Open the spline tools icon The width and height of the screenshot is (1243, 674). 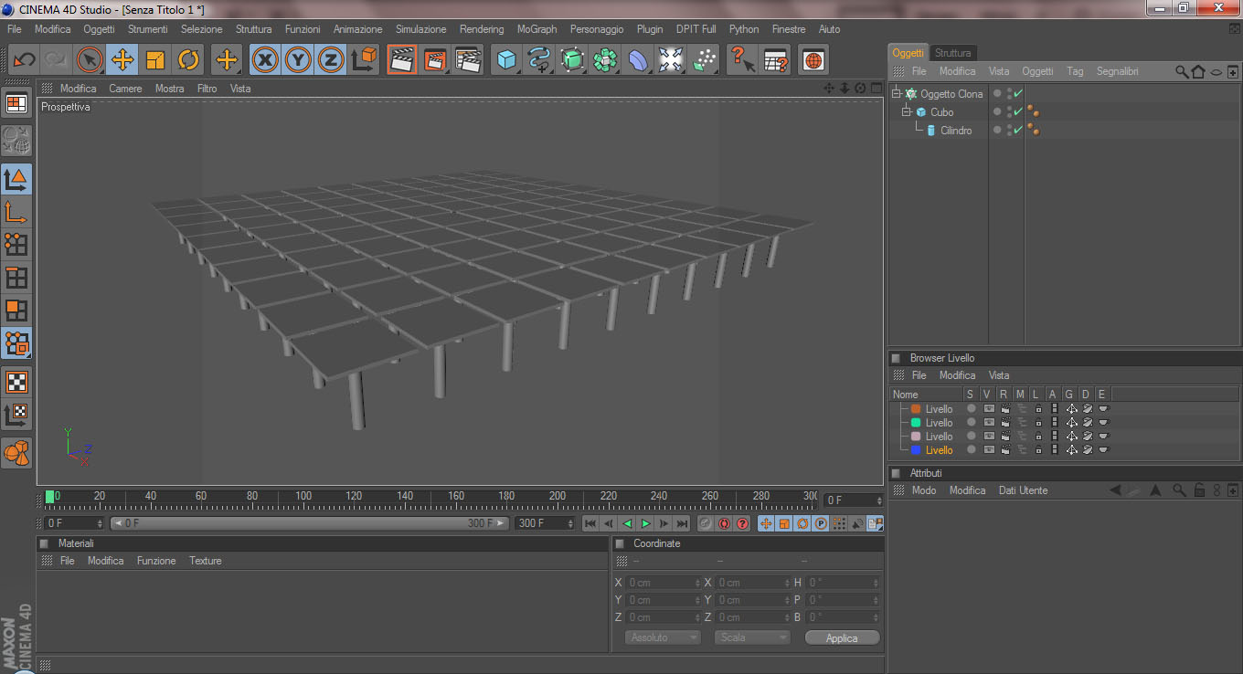pos(539,60)
